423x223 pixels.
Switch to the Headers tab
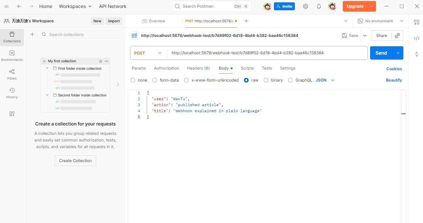coord(198,68)
